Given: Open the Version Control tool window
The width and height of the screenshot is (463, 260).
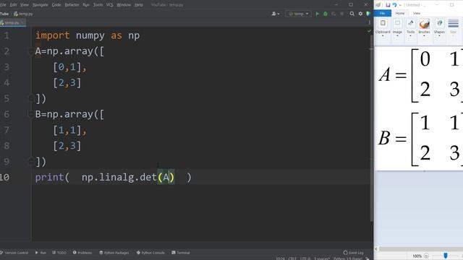Looking at the screenshot, I should 14,253.
